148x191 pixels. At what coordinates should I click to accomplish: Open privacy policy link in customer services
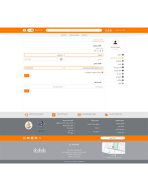pyautogui.click(x=120, y=132)
